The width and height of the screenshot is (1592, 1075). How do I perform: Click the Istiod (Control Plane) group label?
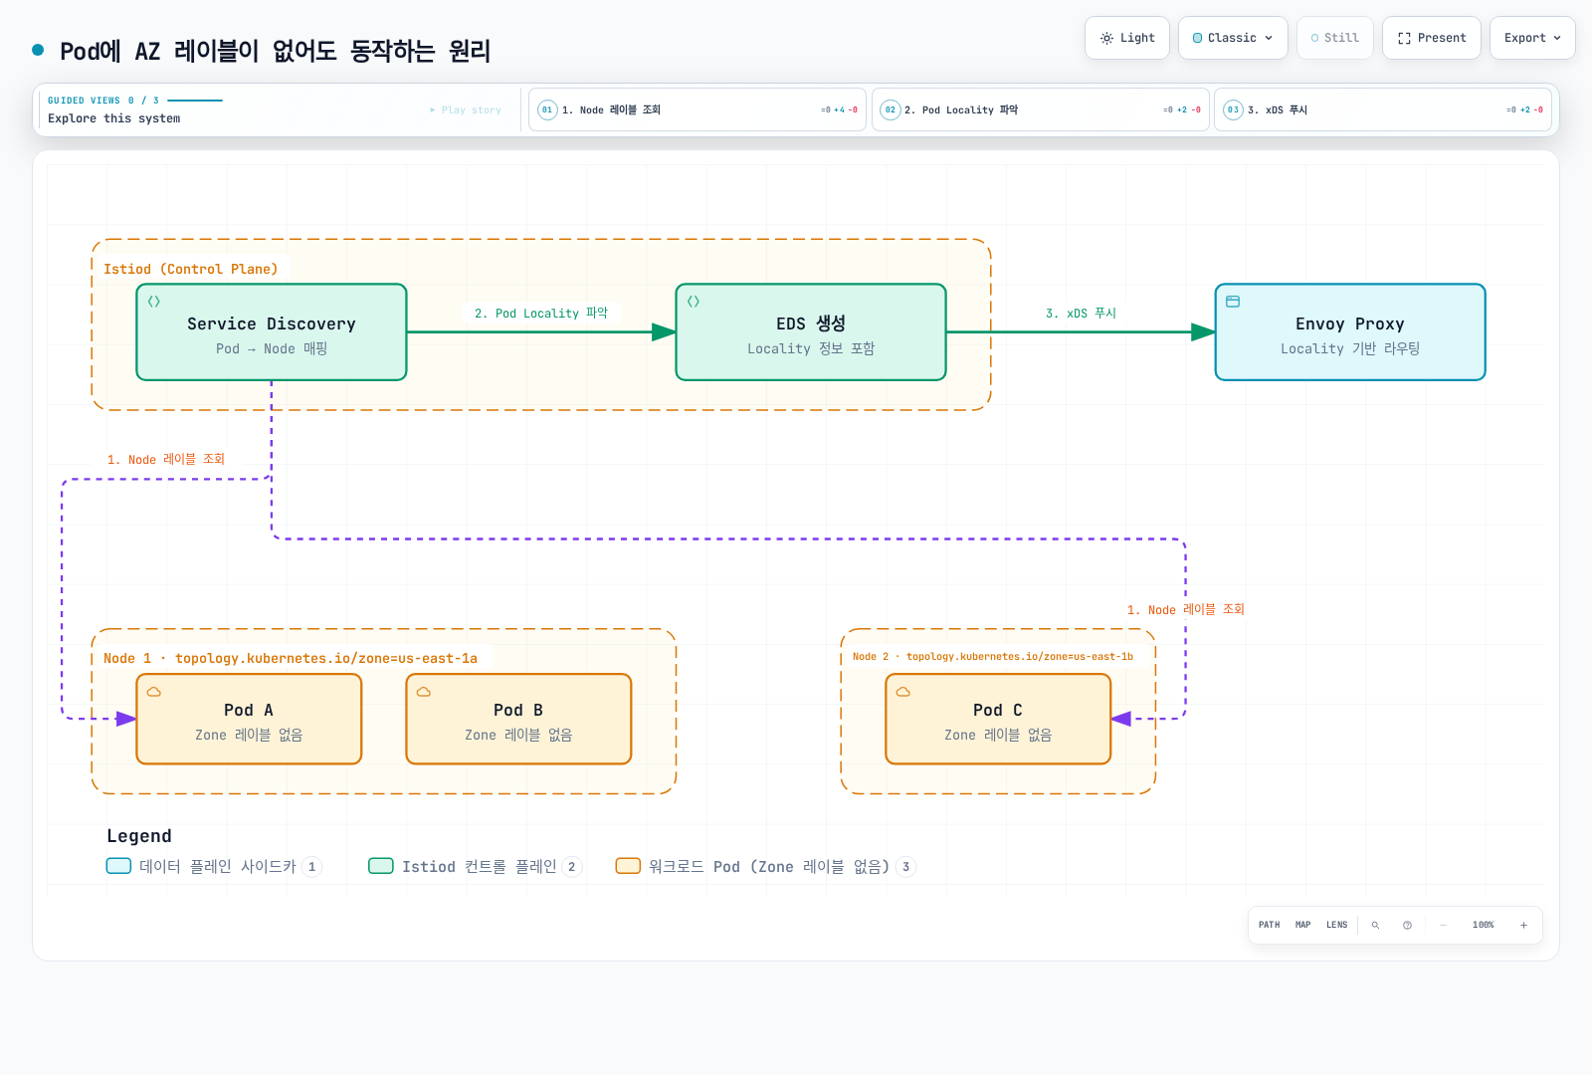pyautogui.click(x=191, y=269)
